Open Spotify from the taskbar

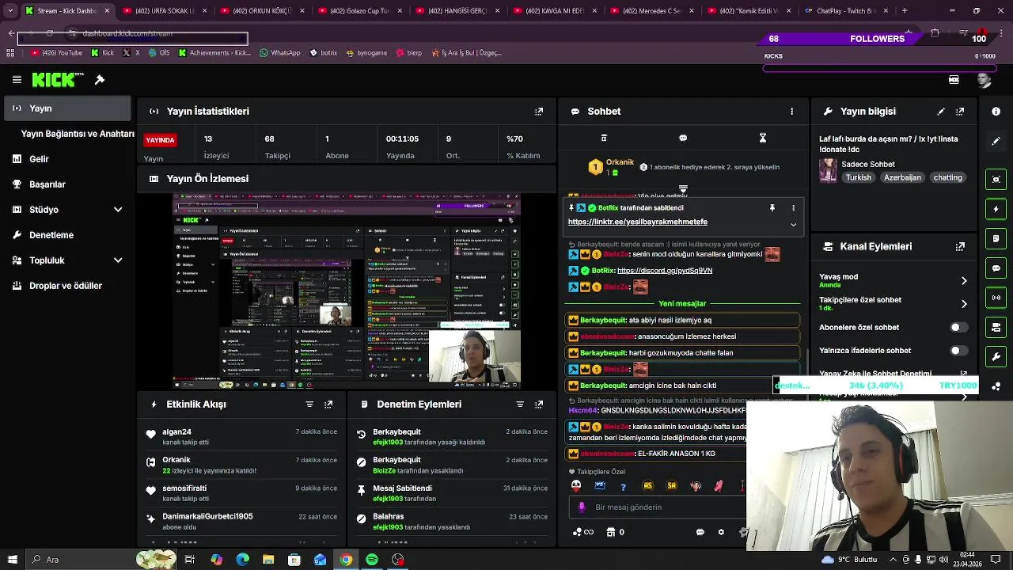coord(372,560)
